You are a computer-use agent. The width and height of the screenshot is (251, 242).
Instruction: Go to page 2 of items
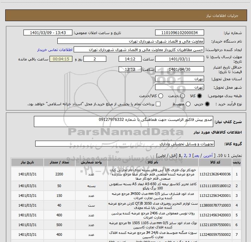(185, 156)
